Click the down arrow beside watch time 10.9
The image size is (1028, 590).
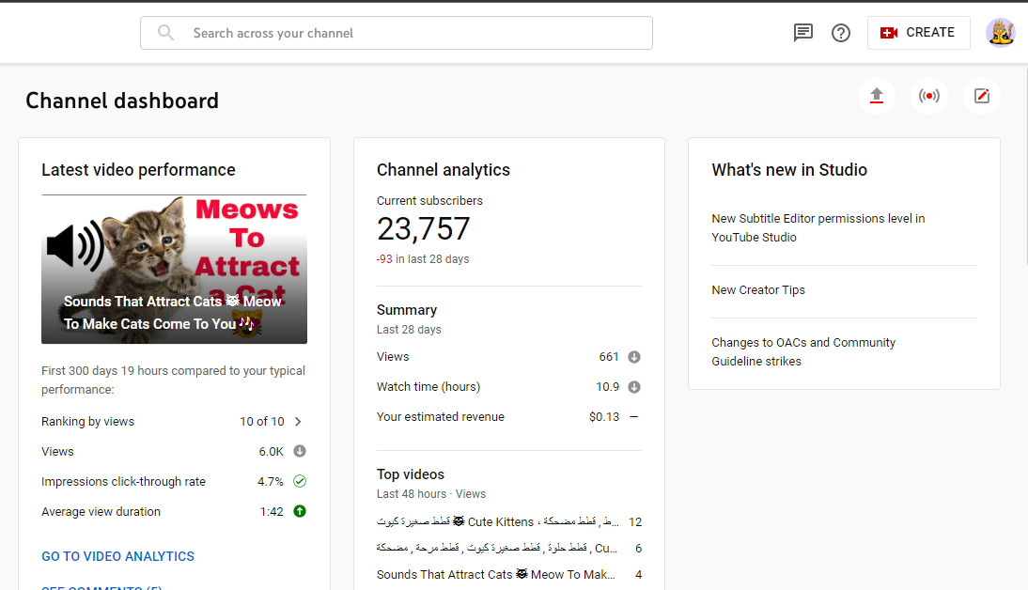pos(634,387)
